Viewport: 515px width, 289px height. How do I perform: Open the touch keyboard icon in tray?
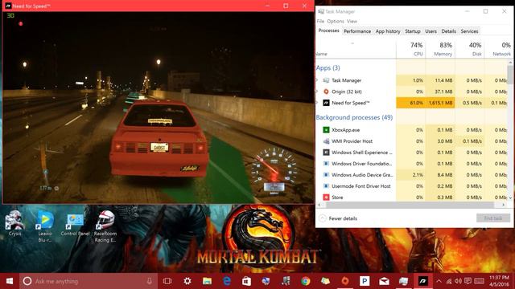click(x=479, y=281)
